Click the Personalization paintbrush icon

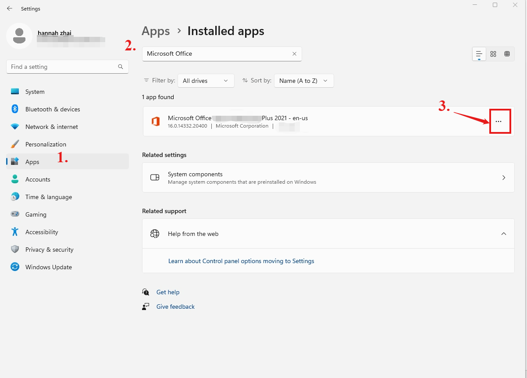coord(15,144)
